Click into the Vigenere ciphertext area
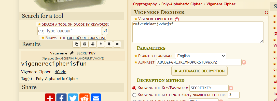 (198, 32)
